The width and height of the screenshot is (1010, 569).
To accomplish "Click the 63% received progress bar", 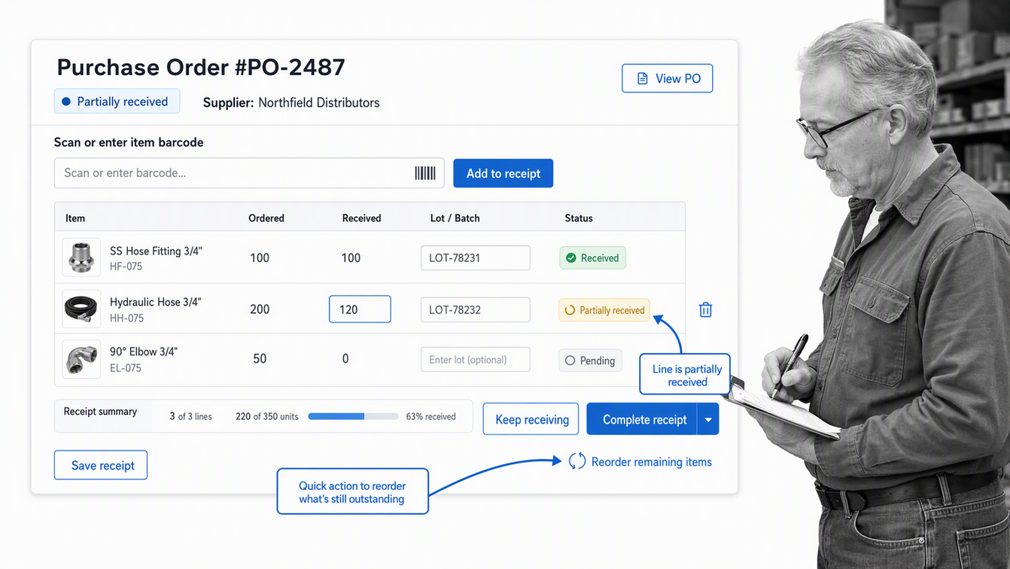I will point(353,416).
